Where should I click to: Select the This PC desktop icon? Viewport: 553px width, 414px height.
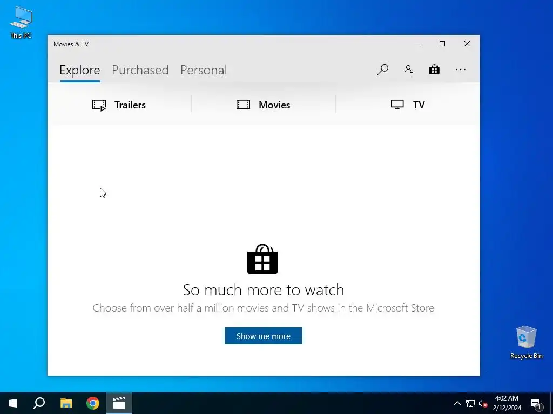point(21,22)
